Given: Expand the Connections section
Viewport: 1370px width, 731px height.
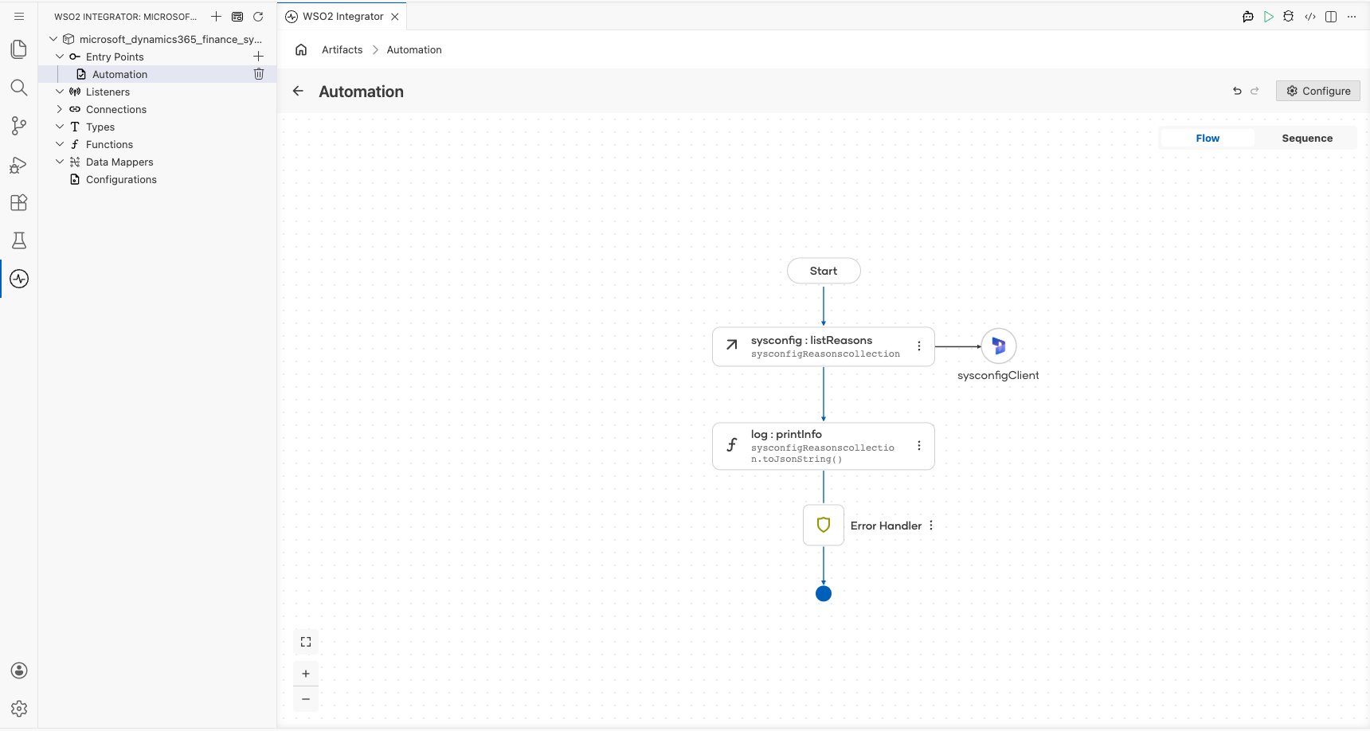Looking at the screenshot, I should coord(60,109).
